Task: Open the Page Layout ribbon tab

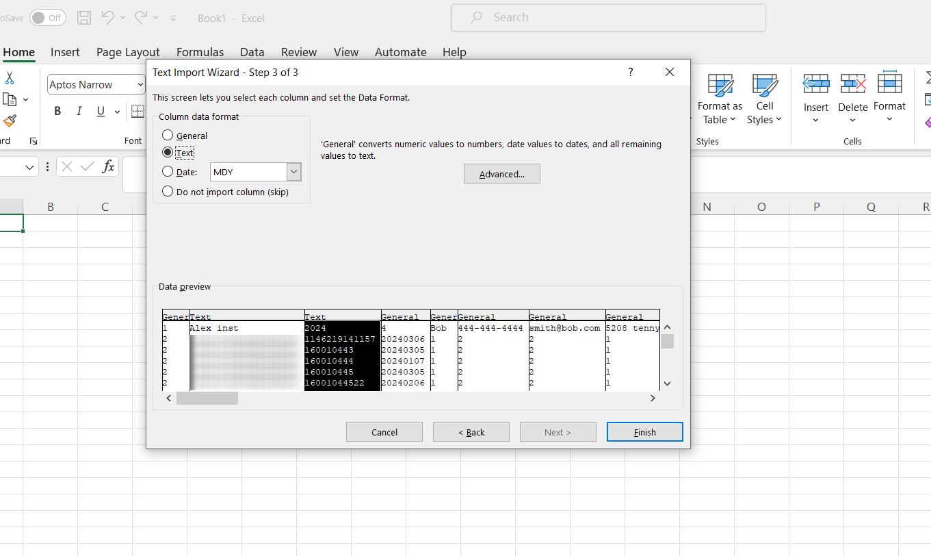Action: 128,52
